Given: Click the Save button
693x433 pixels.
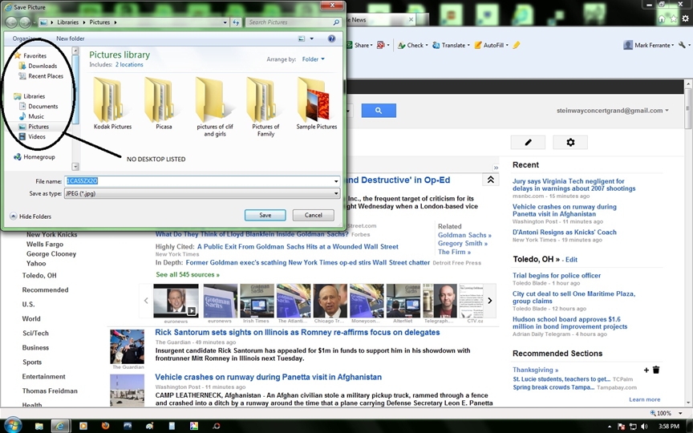Looking at the screenshot, I should pos(265,215).
